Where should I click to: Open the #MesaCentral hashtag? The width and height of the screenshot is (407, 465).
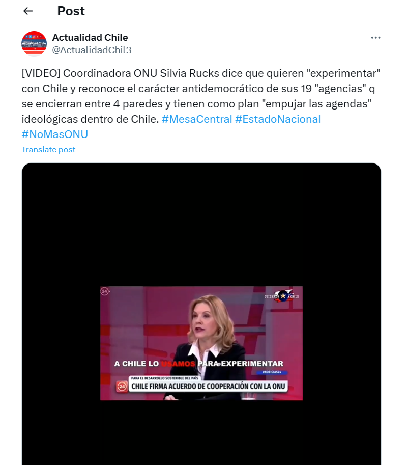coord(197,119)
